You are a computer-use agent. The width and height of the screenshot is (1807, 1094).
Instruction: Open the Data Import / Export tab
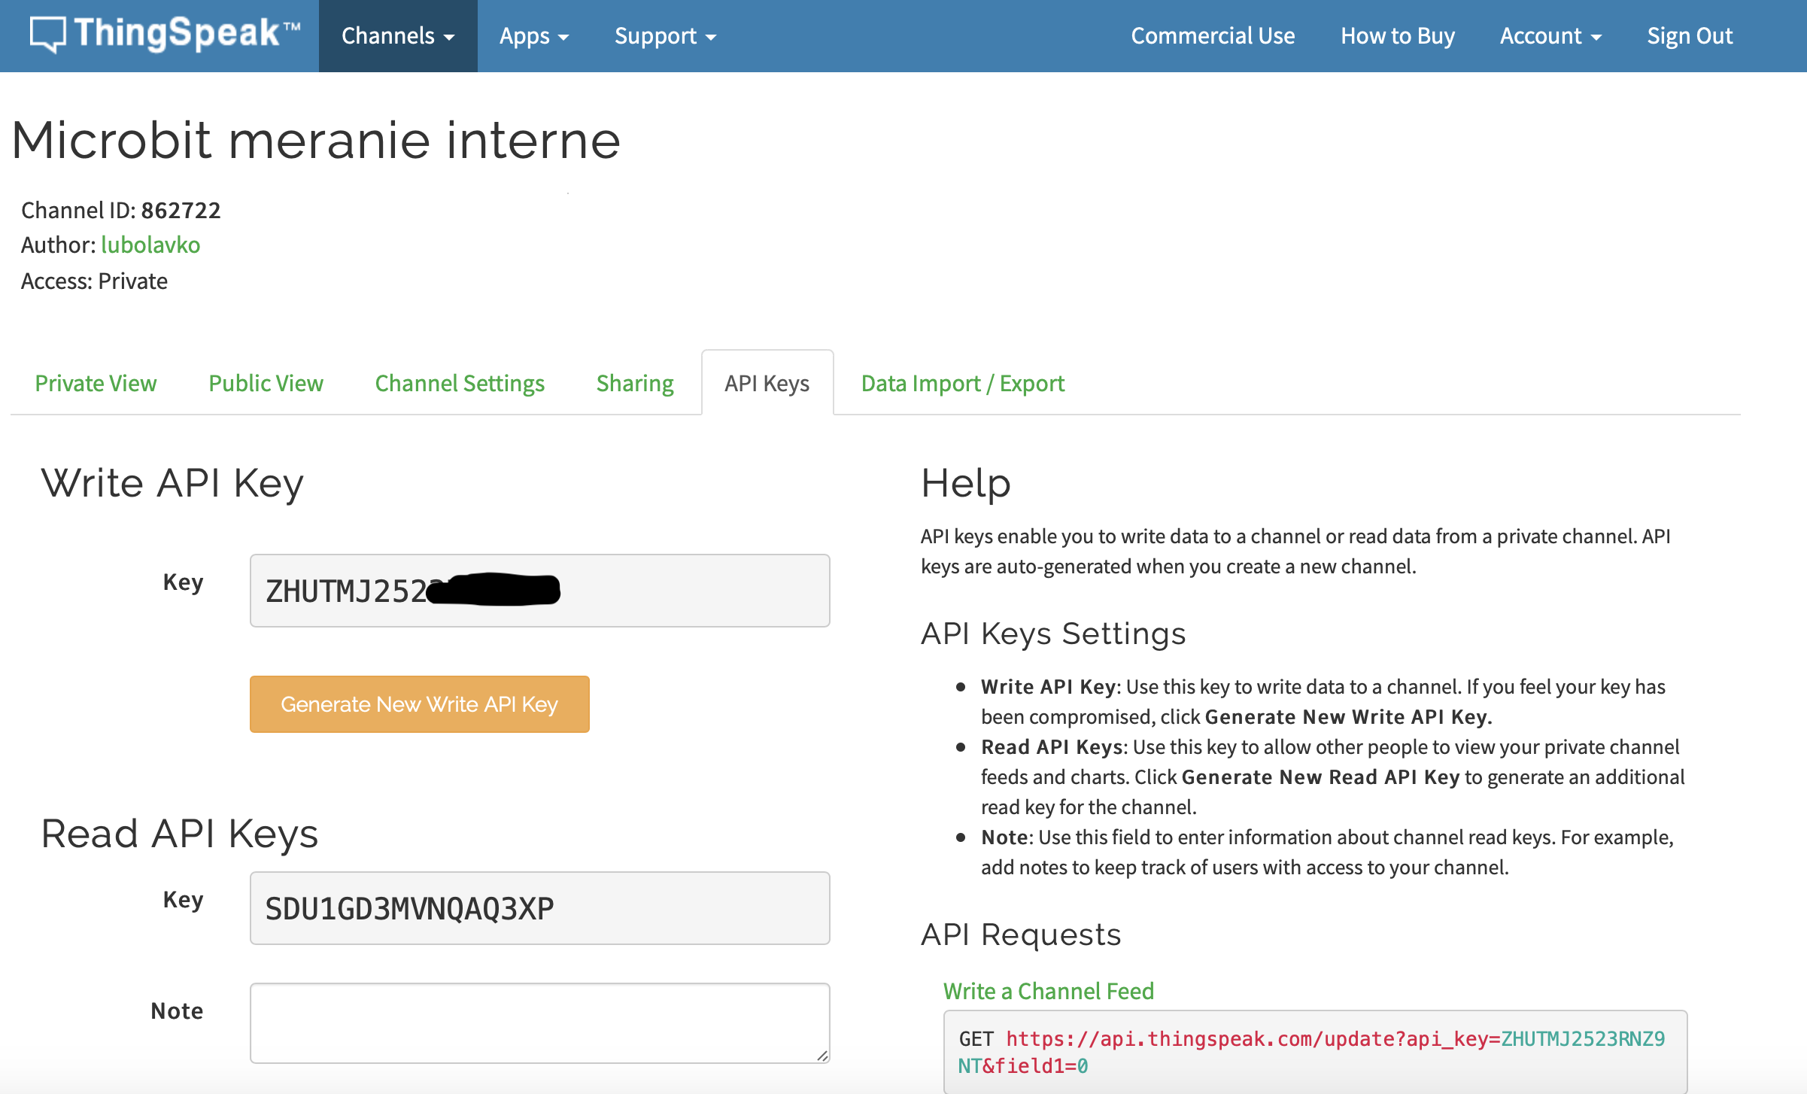click(x=962, y=384)
